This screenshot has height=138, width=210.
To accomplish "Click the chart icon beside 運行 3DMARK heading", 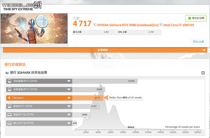I will click(7, 73).
